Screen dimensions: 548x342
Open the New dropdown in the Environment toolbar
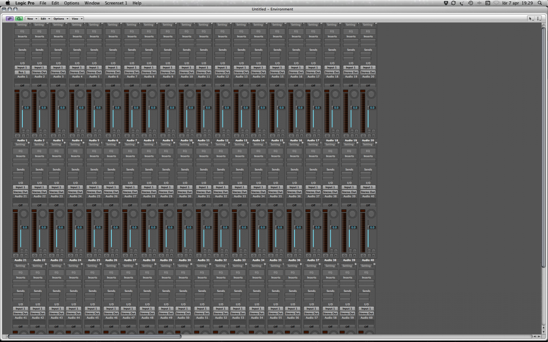[x=31, y=19]
